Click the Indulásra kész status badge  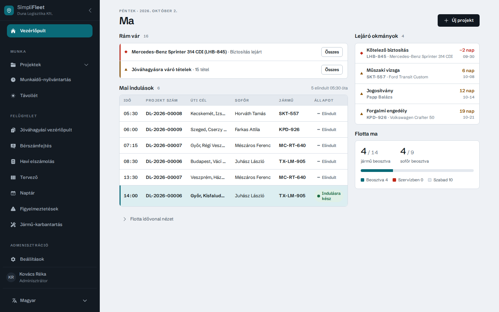point(329,196)
